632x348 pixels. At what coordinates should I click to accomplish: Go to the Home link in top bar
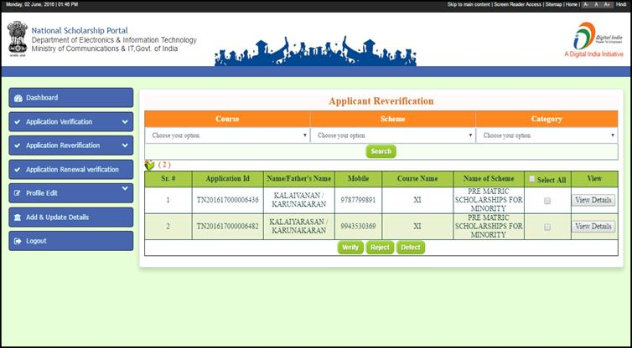(571, 4)
